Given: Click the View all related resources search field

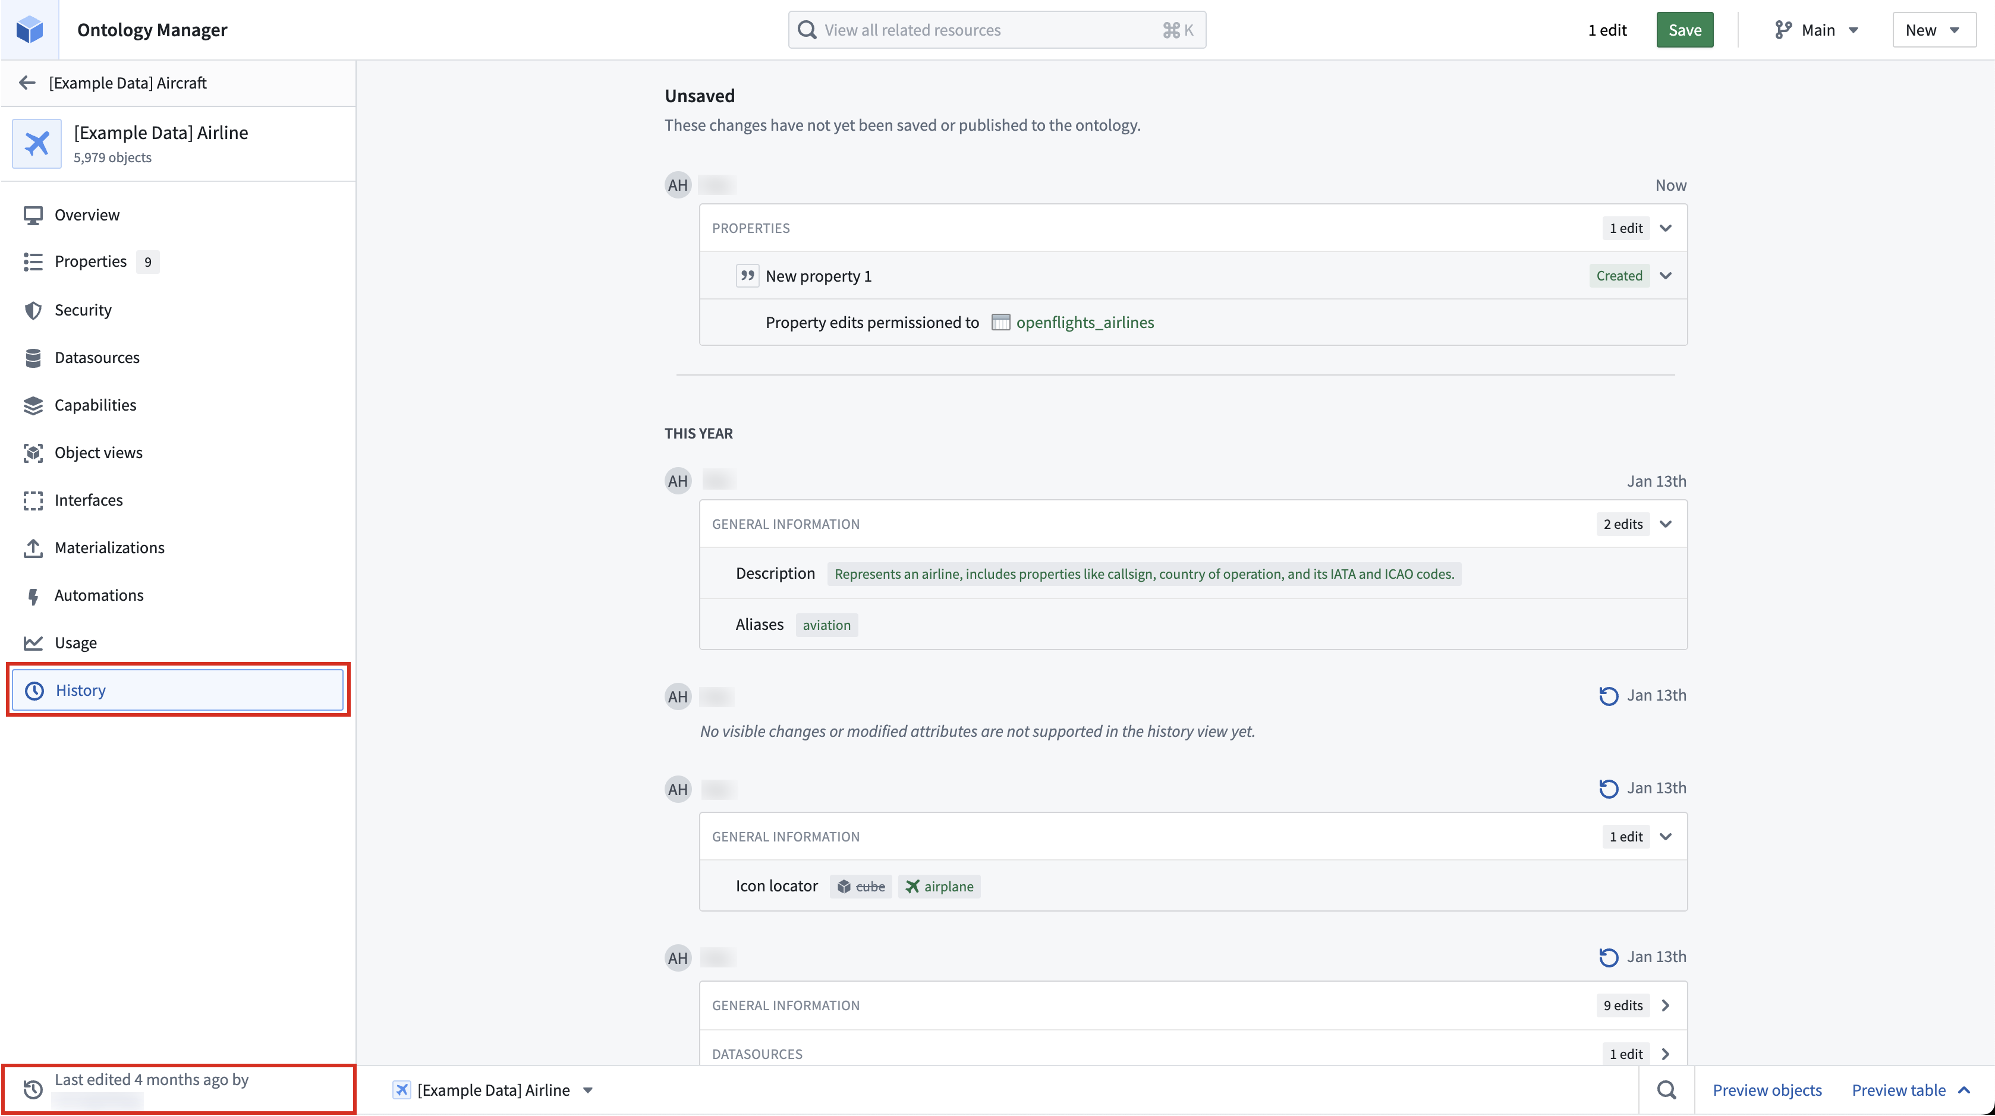Looking at the screenshot, I should coord(997,30).
